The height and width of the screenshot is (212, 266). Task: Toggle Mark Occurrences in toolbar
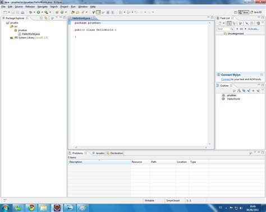[98, 12]
